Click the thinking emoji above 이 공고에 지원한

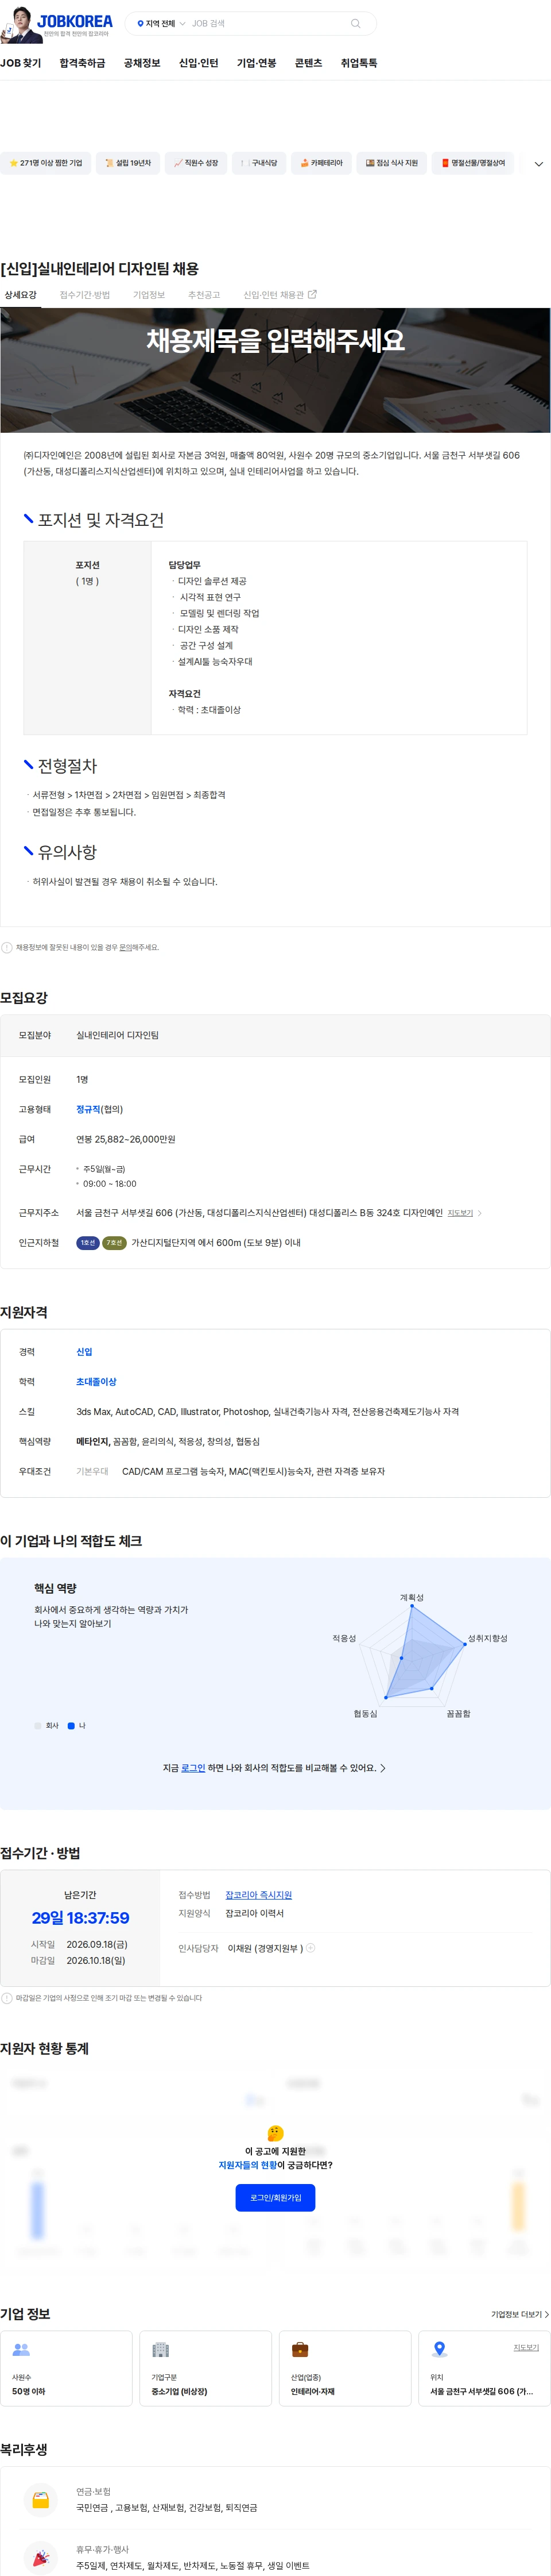tap(275, 2134)
